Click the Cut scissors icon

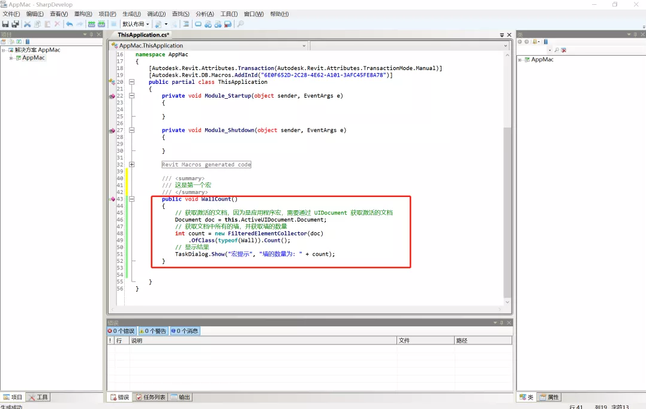[x=27, y=24]
